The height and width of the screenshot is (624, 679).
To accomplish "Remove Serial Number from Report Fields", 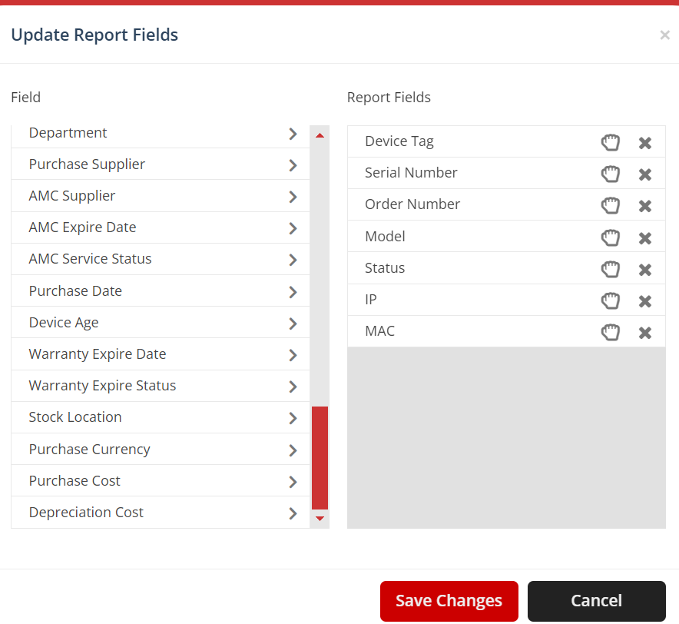I will click(x=644, y=174).
